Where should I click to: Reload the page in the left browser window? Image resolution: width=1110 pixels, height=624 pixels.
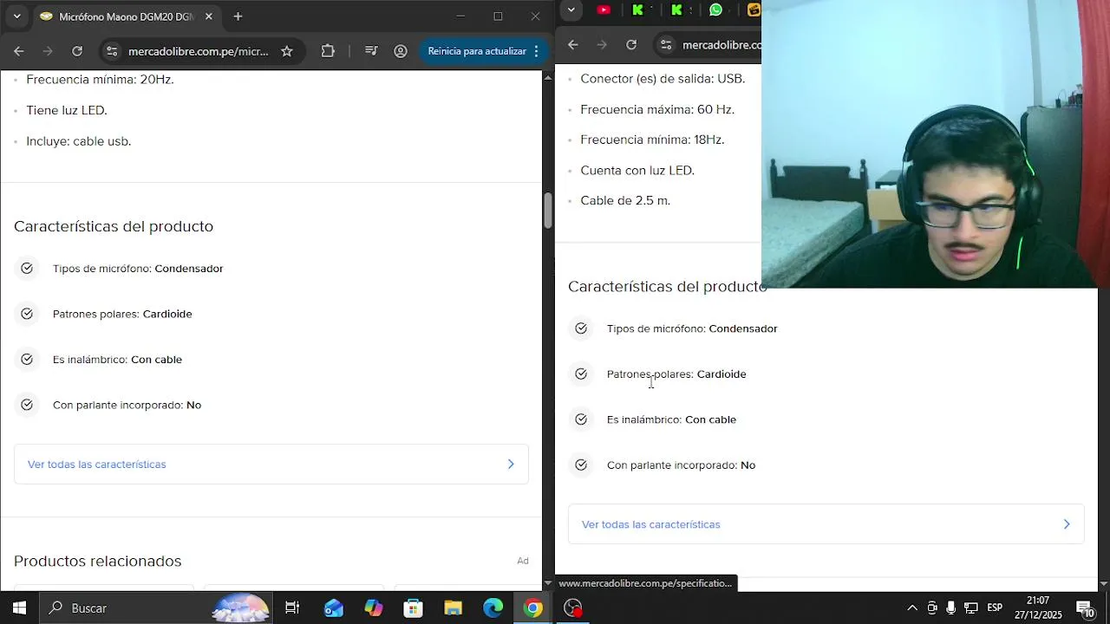77,51
